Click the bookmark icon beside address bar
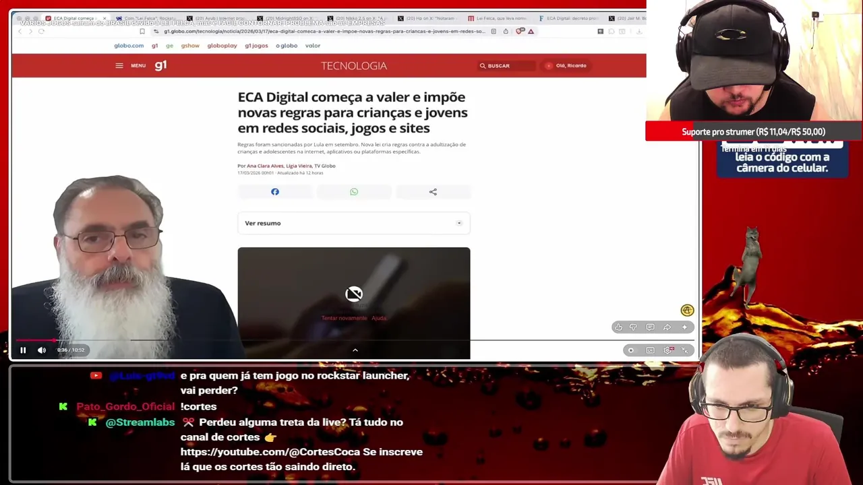The width and height of the screenshot is (863, 485). pyautogui.click(x=142, y=31)
